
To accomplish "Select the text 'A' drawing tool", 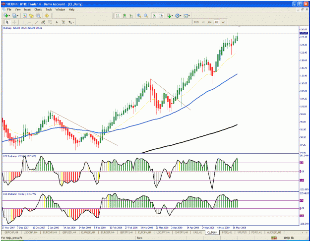I will point(57,22).
